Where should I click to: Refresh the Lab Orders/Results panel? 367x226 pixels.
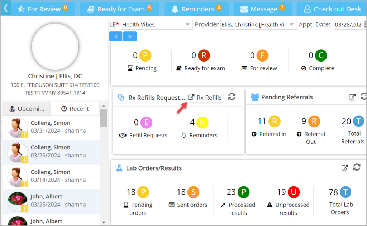[x=356, y=167]
